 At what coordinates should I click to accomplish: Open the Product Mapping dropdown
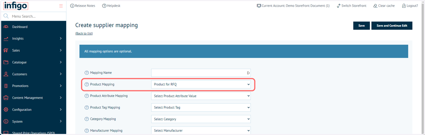click(x=201, y=84)
